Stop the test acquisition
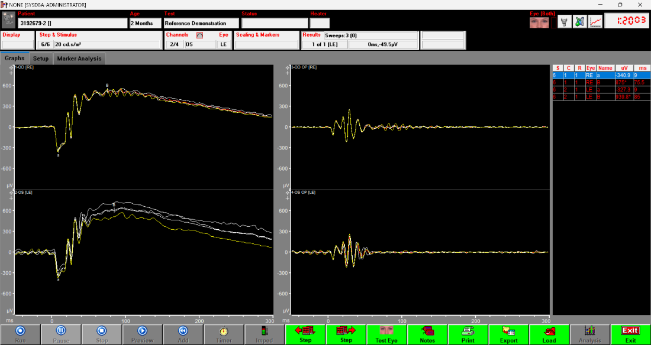 (102, 334)
